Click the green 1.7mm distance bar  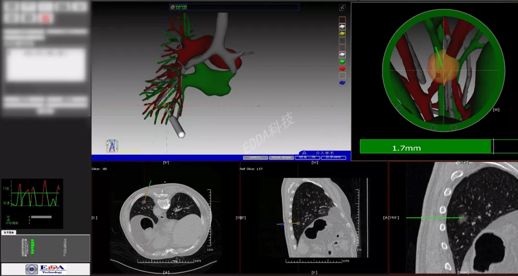[426, 147]
